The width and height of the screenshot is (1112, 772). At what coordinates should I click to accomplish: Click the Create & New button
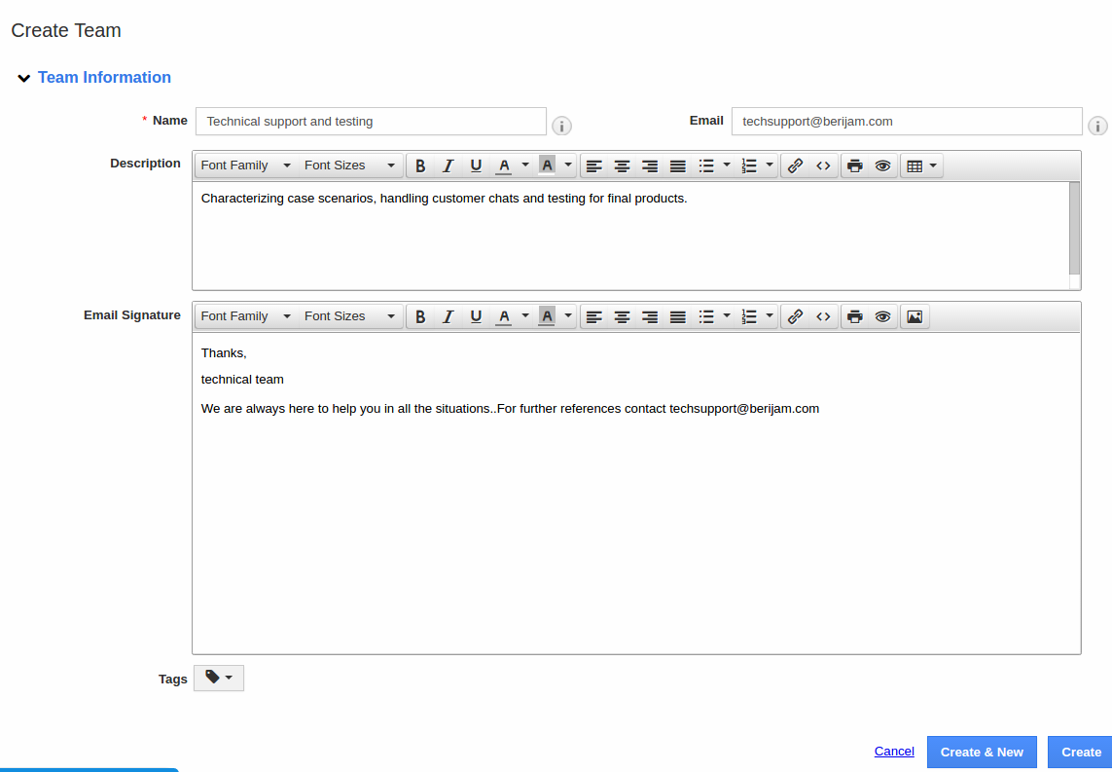[x=982, y=753]
